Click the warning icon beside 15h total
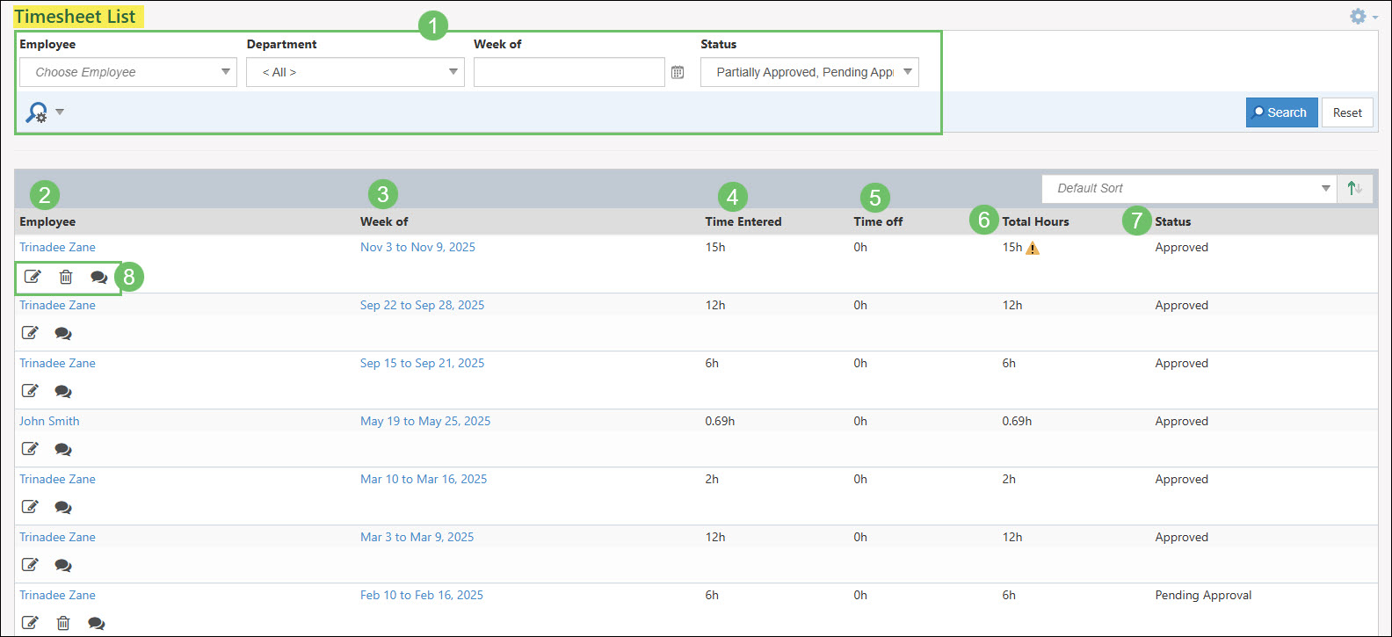Image resolution: width=1392 pixels, height=637 pixels. coord(1033,248)
